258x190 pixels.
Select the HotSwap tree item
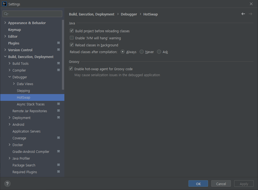(x=32, y=97)
